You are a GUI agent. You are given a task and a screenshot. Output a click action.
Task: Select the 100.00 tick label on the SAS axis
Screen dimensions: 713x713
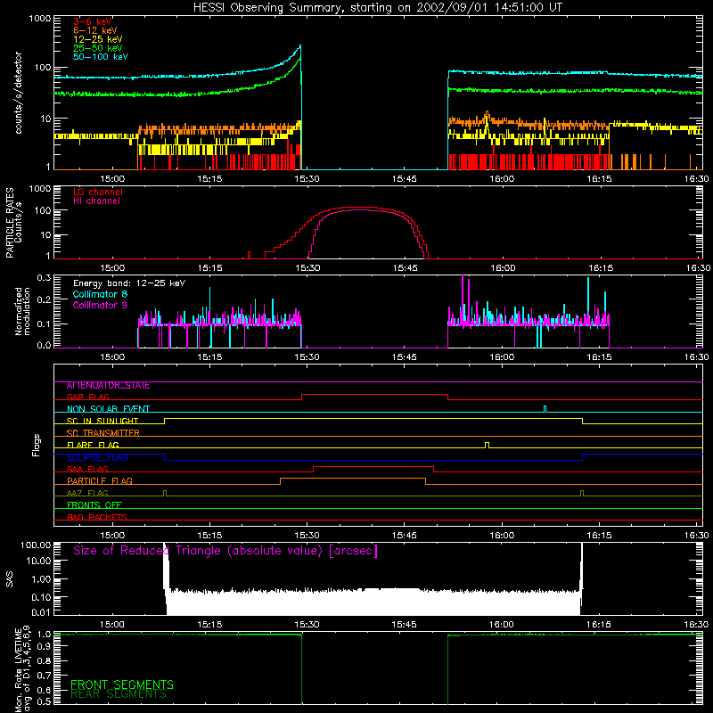pos(36,545)
